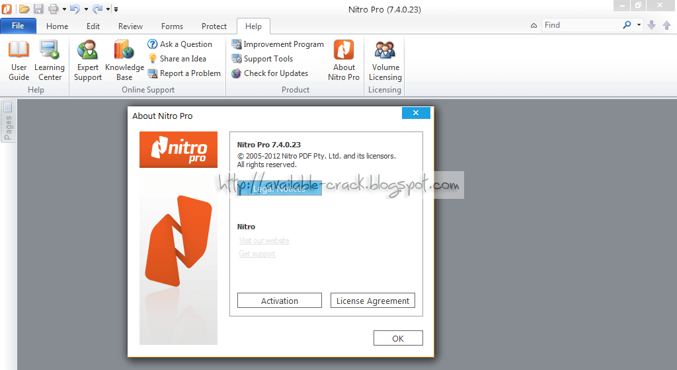This screenshot has height=370, width=677.
Task: Click the Activation button
Action: point(280,301)
